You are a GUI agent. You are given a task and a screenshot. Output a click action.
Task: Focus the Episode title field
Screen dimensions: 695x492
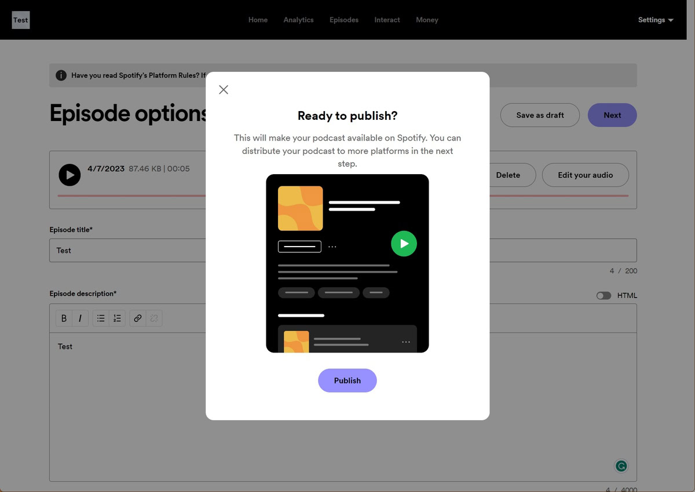(343, 251)
